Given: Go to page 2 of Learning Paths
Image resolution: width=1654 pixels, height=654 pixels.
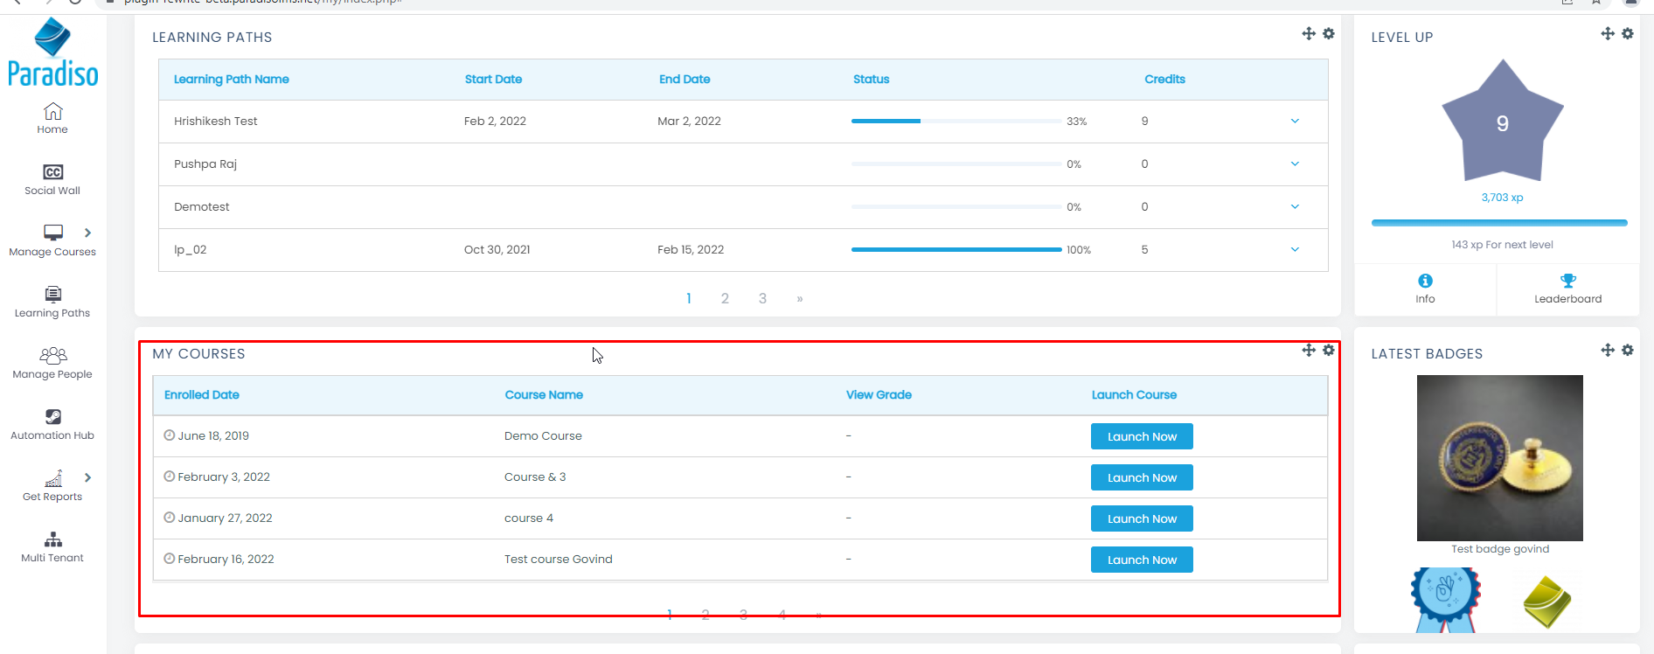Looking at the screenshot, I should coord(725,299).
